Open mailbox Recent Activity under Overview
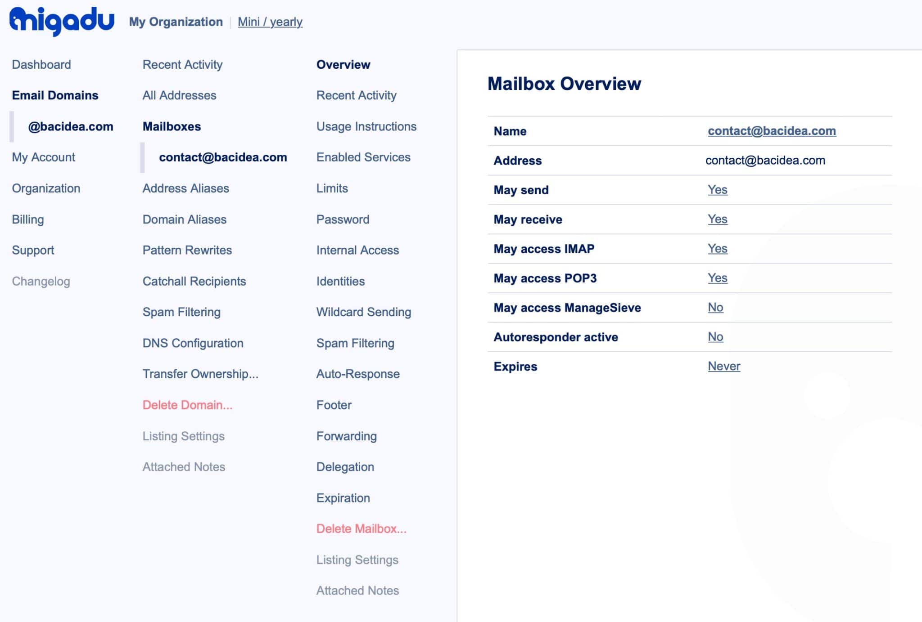The width and height of the screenshot is (922, 622). [x=356, y=95]
